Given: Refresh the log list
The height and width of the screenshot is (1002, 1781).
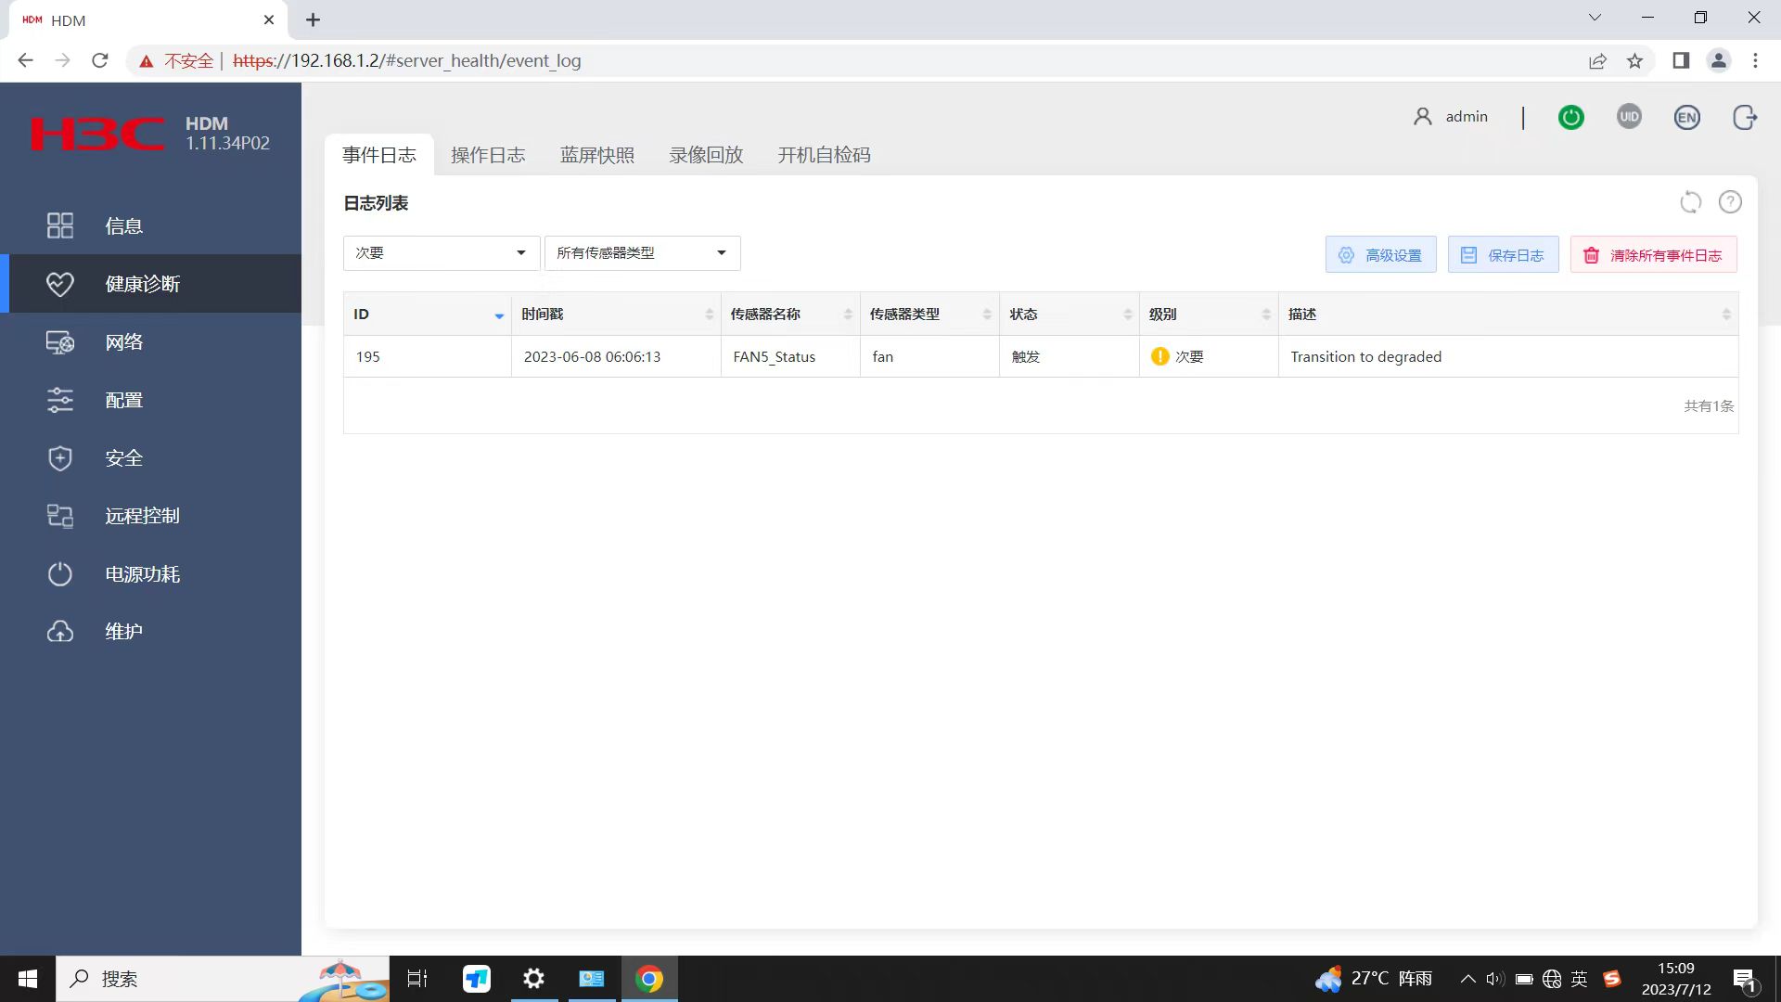Looking at the screenshot, I should [1690, 202].
